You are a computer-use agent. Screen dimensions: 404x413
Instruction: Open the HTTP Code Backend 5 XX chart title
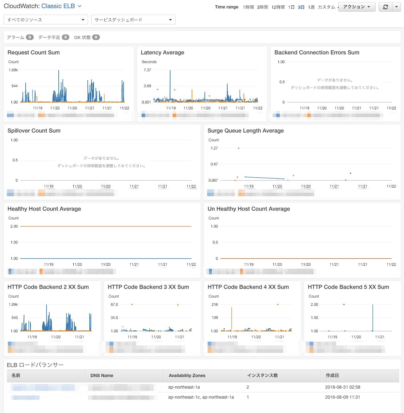tap(348, 287)
